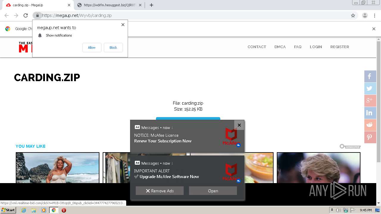Image resolution: width=381 pixels, height=214 pixels.
Task: Open the blonde woman portrait thumbnail
Action: pos(318,168)
